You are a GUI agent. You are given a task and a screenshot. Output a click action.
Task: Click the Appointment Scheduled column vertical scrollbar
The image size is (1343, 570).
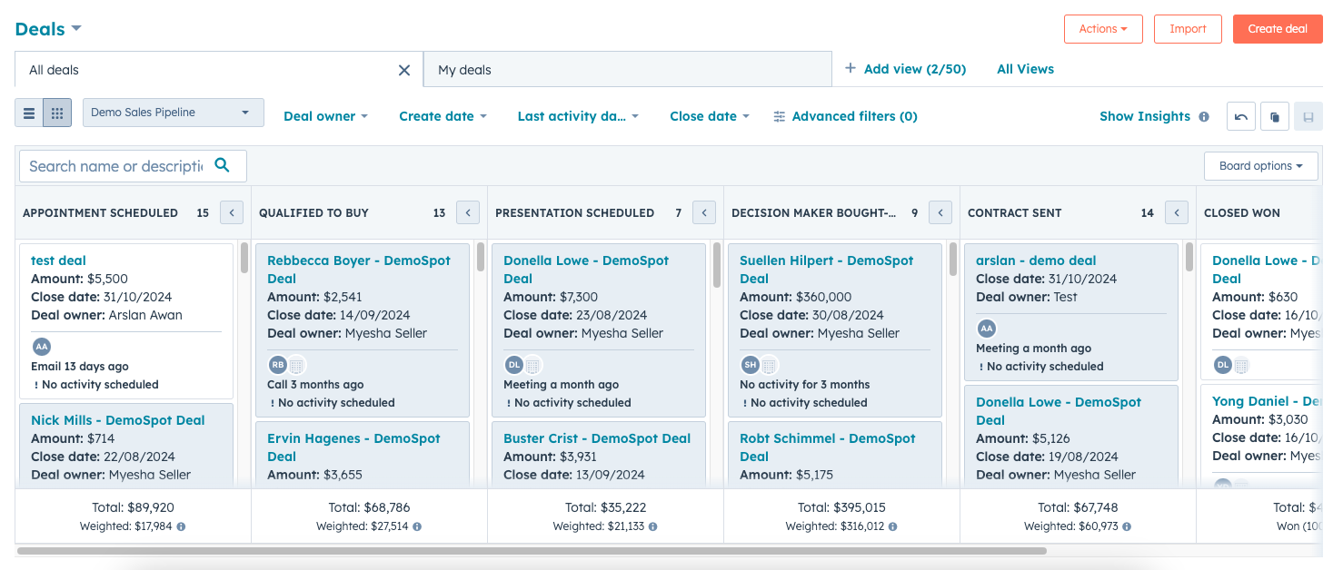tap(244, 259)
